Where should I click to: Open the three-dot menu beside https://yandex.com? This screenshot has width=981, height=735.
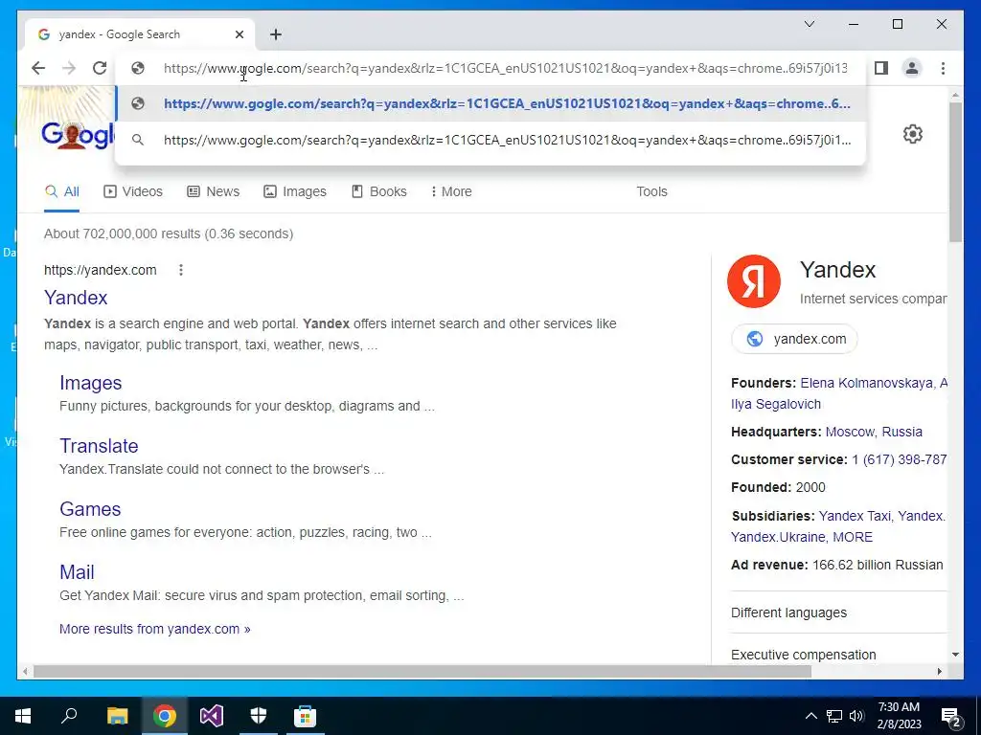point(181,270)
